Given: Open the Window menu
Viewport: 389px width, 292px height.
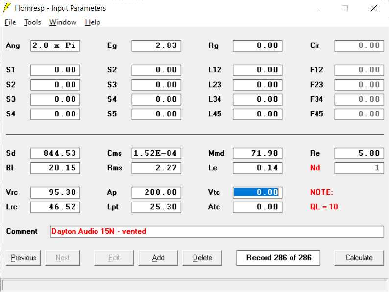Looking at the screenshot, I should tap(63, 22).
